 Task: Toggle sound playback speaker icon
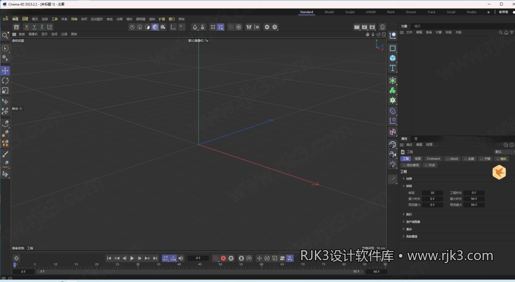coord(181,258)
